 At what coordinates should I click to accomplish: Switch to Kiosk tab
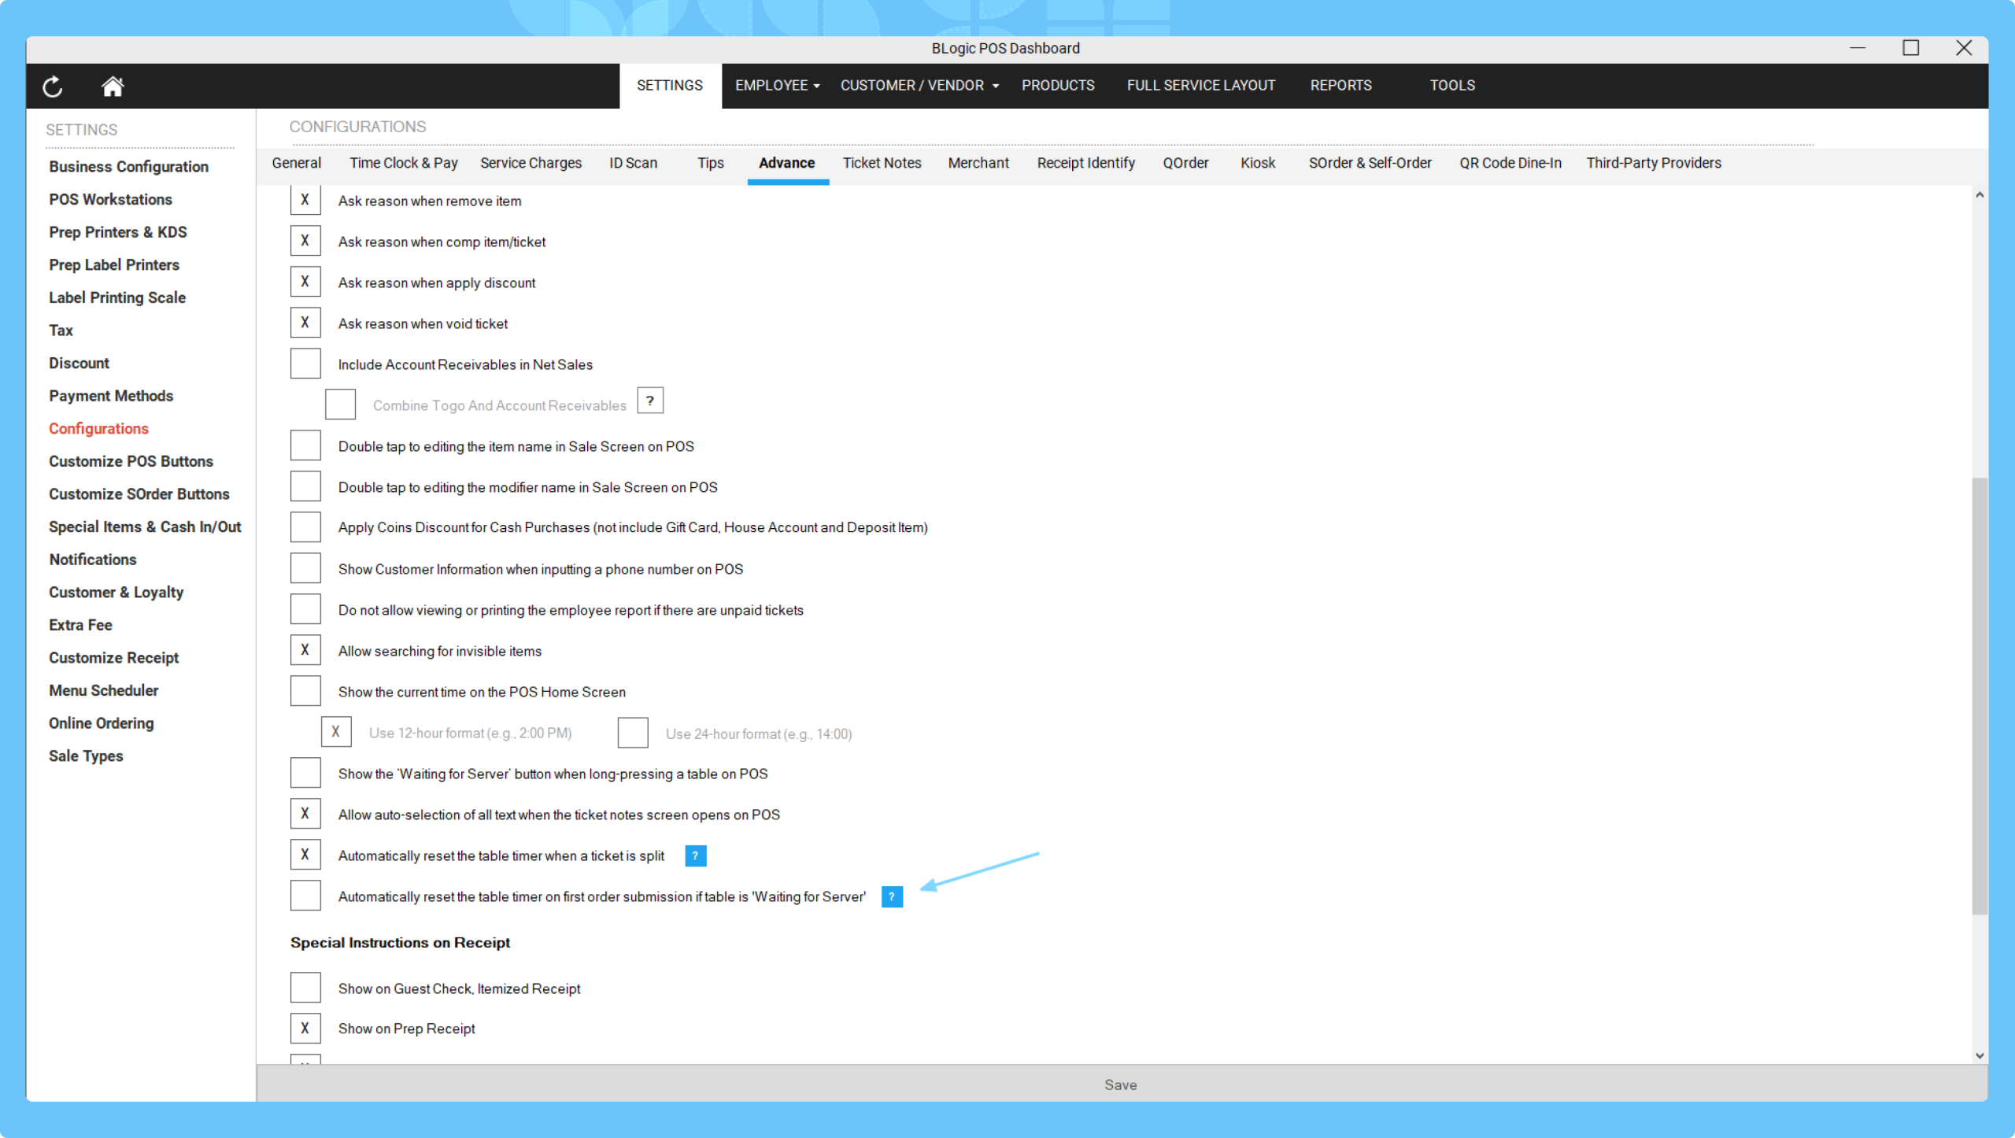click(x=1258, y=163)
